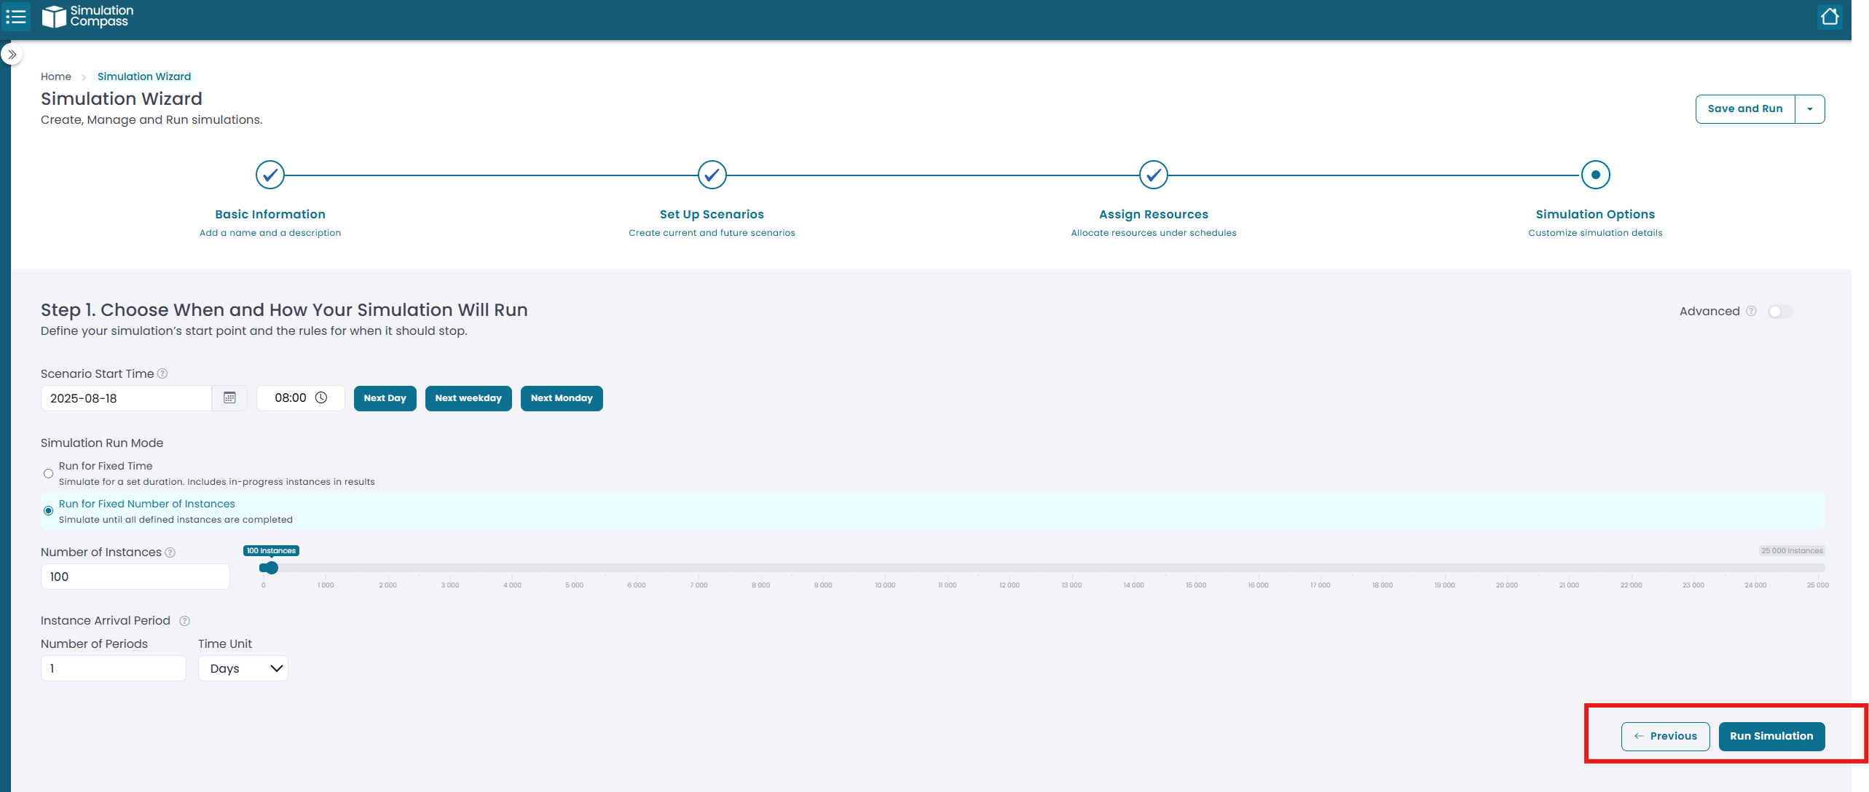1869x792 pixels.
Task: Click the home icon in header
Action: [1829, 17]
